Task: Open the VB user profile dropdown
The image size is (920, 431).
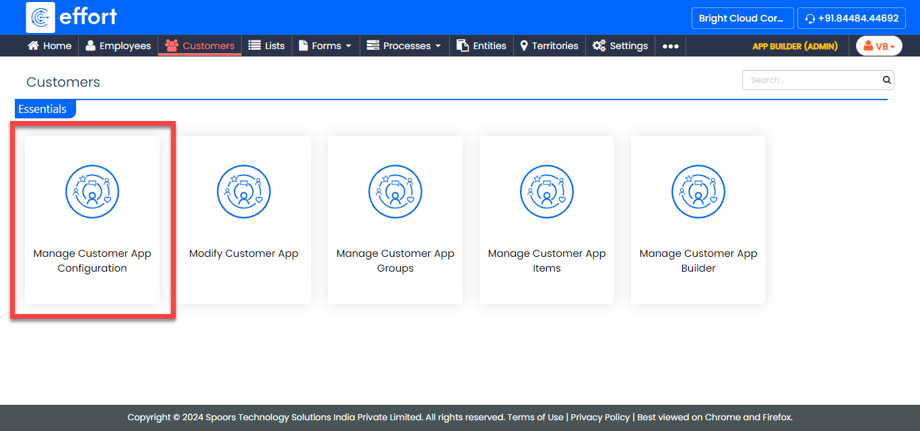Action: tap(879, 46)
